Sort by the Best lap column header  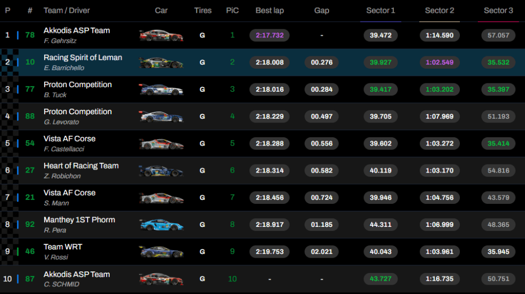270,11
